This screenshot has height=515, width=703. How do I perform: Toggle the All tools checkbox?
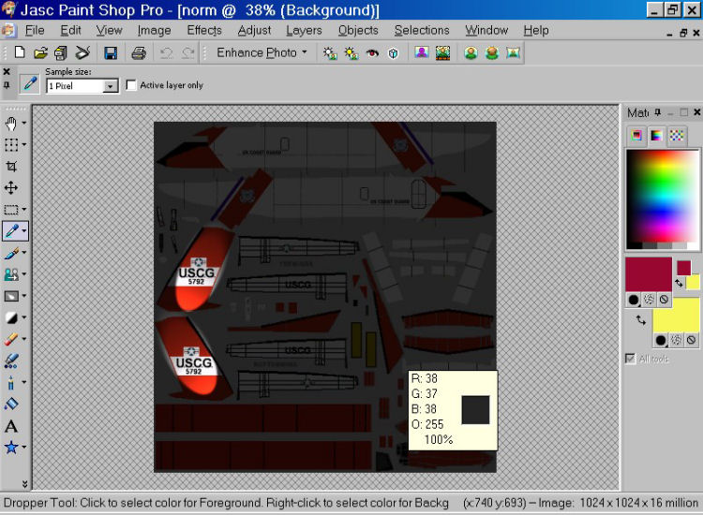(x=631, y=358)
